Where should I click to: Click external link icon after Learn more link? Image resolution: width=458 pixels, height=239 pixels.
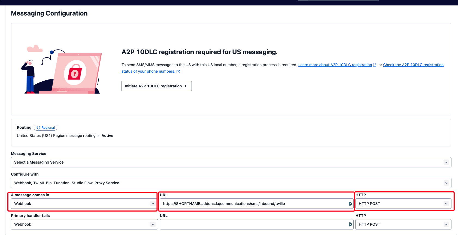coord(375,65)
